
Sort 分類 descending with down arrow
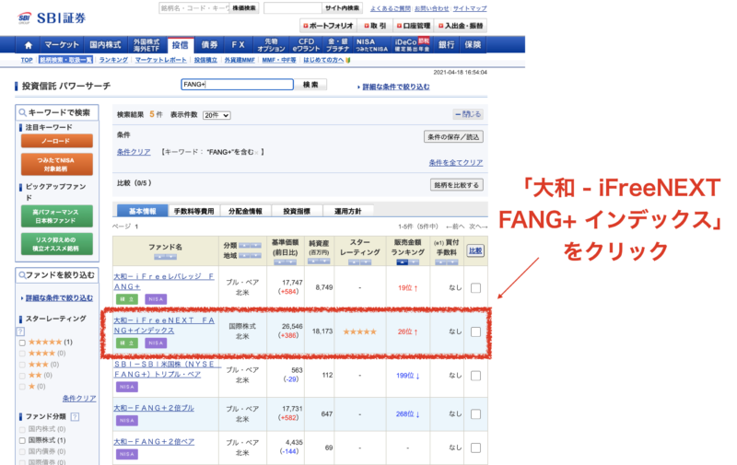256,246
